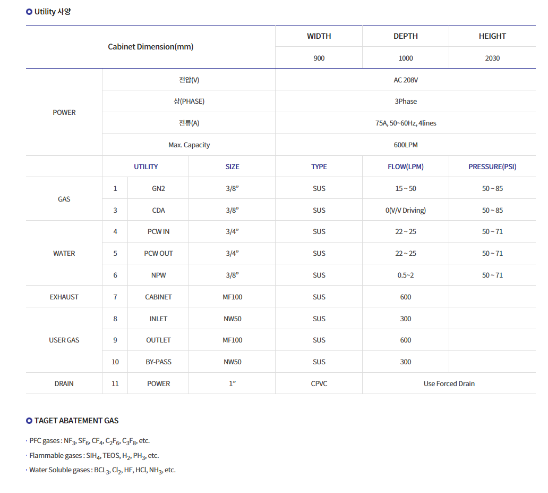This screenshot has width=548, height=493.
Task: Select the '75A, 50~60Hz, 4lines' value
Action: tap(405, 123)
